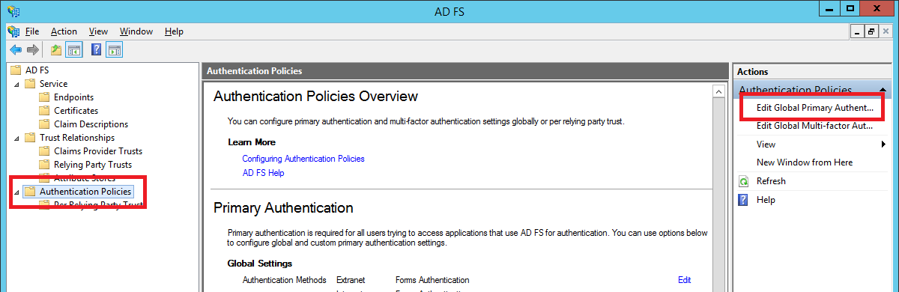
Task: Click the Claim Descriptions folder icon
Action: pos(45,124)
